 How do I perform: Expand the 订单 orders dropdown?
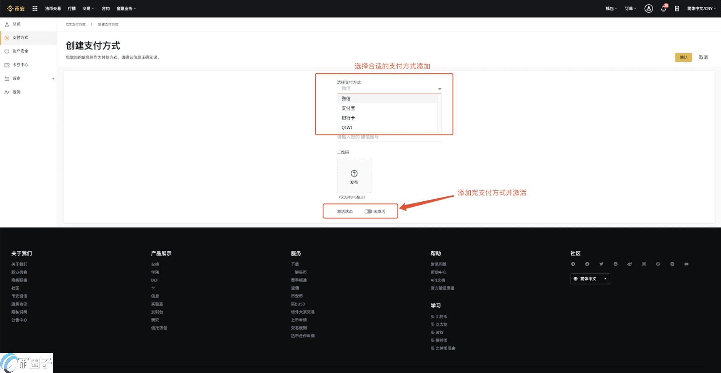point(631,8)
